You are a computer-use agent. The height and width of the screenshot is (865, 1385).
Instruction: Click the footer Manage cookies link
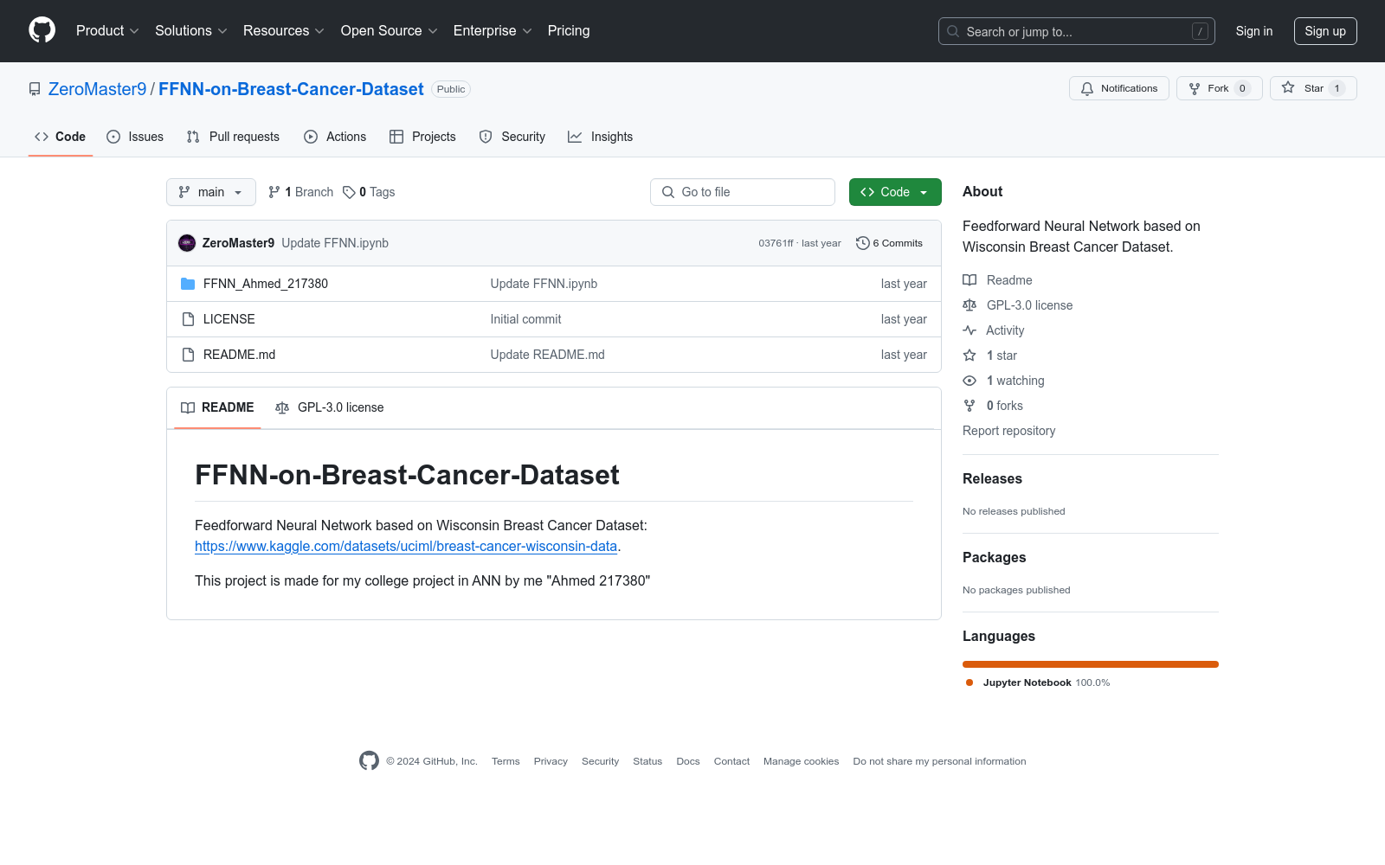click(801, 761)
